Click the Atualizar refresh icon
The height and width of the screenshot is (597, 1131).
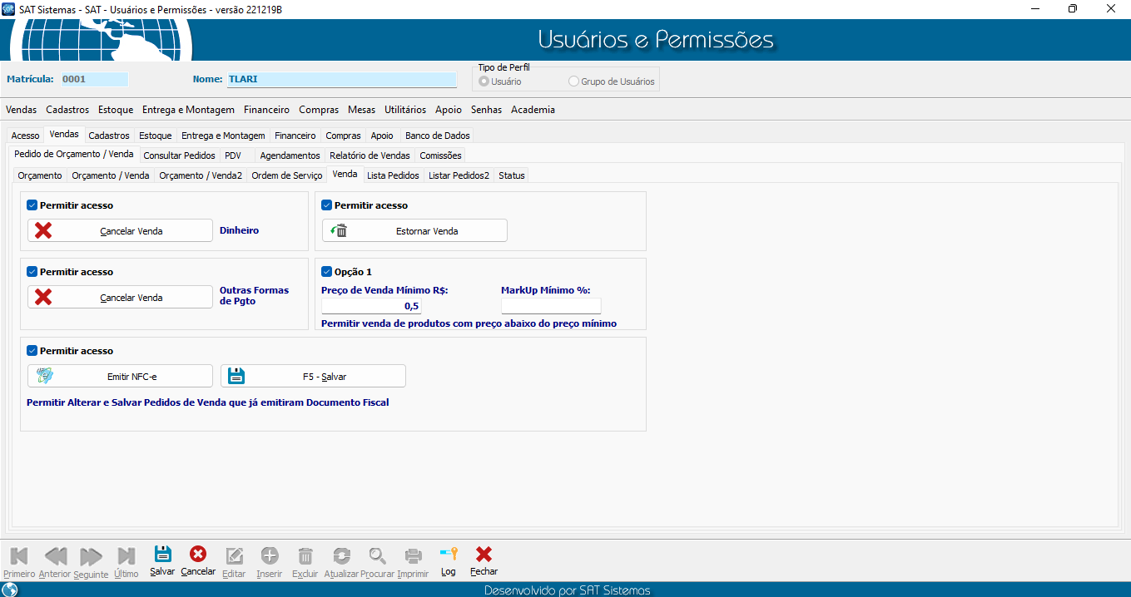click(x=341, y=555)
